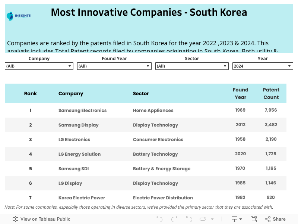
Task: Click Display Technology in Samsung Display row
Action: tap(155, 125)
